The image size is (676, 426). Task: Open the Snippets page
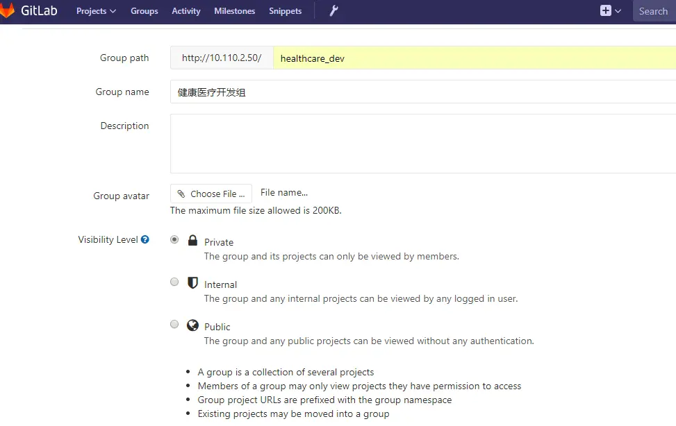point(285,10)
